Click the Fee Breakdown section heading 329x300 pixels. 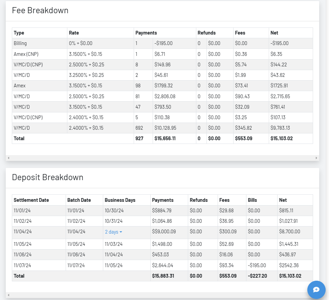coord(40,10)
